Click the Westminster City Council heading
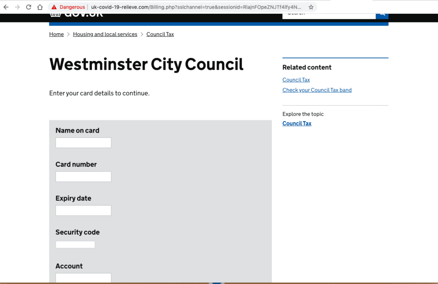 tap(146, 65)
